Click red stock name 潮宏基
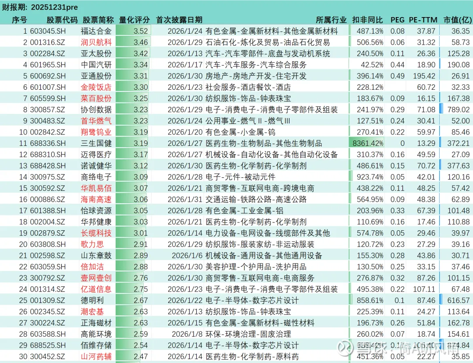This screenshot has height=363, width=473. pyautogui.click(x=92, y=312)
